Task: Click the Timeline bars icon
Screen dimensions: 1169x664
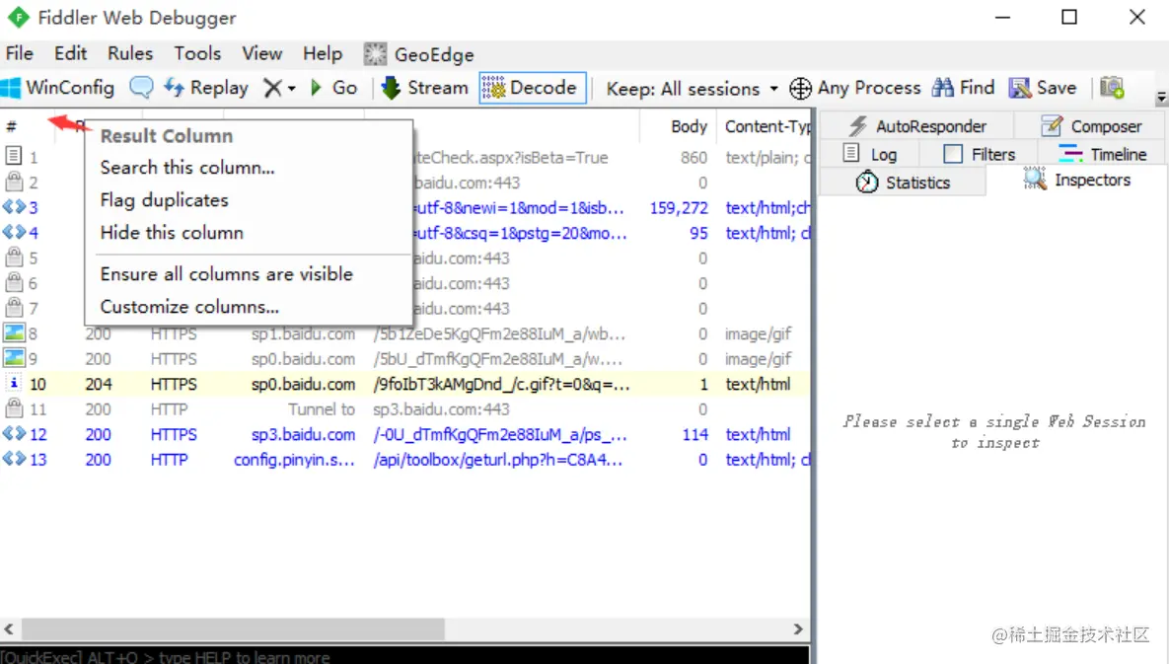Action: pyautogui.click(x=1070, y=154)
